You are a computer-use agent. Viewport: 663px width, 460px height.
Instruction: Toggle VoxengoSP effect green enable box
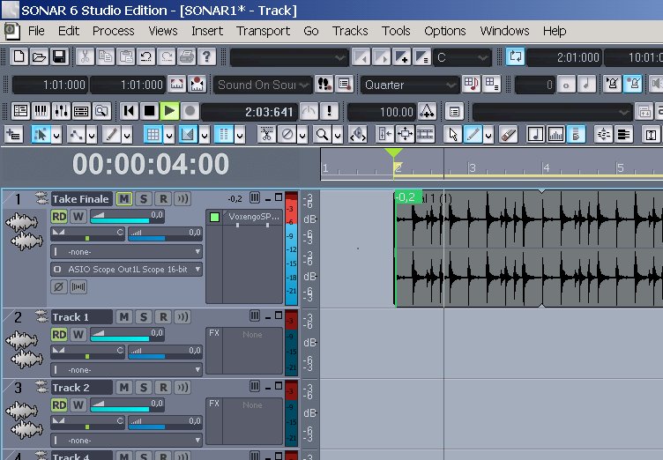214,218
